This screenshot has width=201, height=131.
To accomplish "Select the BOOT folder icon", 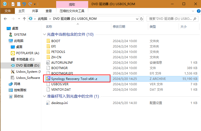I will tap(48, 41).
